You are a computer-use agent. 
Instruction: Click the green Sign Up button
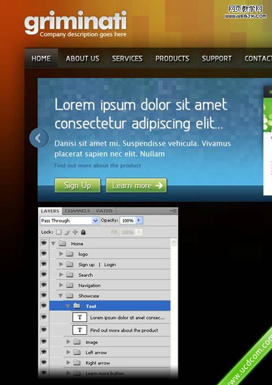pos(78,185)
